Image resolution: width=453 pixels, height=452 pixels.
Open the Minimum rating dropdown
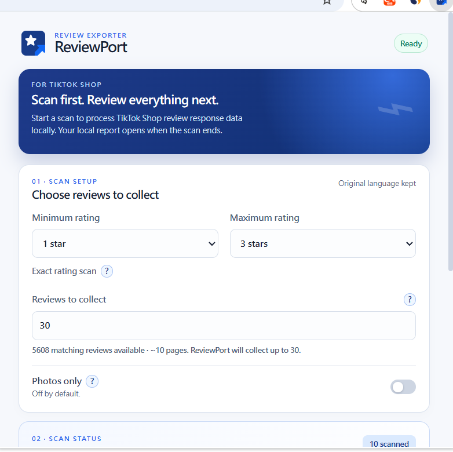125,243
